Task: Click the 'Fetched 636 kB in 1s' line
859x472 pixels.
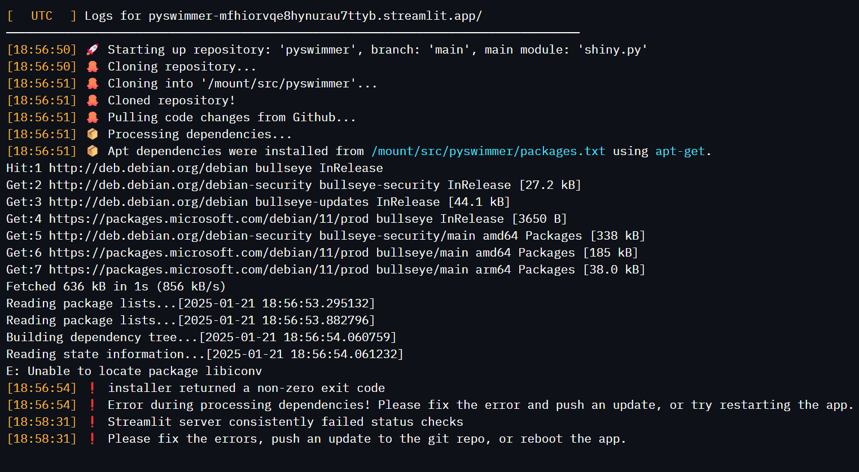Action: 116,286
